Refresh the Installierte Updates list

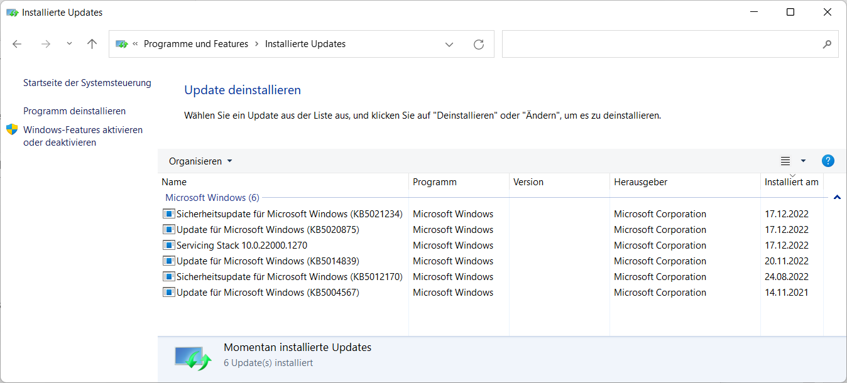tap(479, 45)
